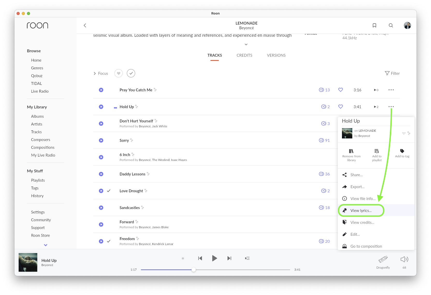Play the track Pray You Catch Me
Screen dimensions: 431x295
tap(101, 90)
